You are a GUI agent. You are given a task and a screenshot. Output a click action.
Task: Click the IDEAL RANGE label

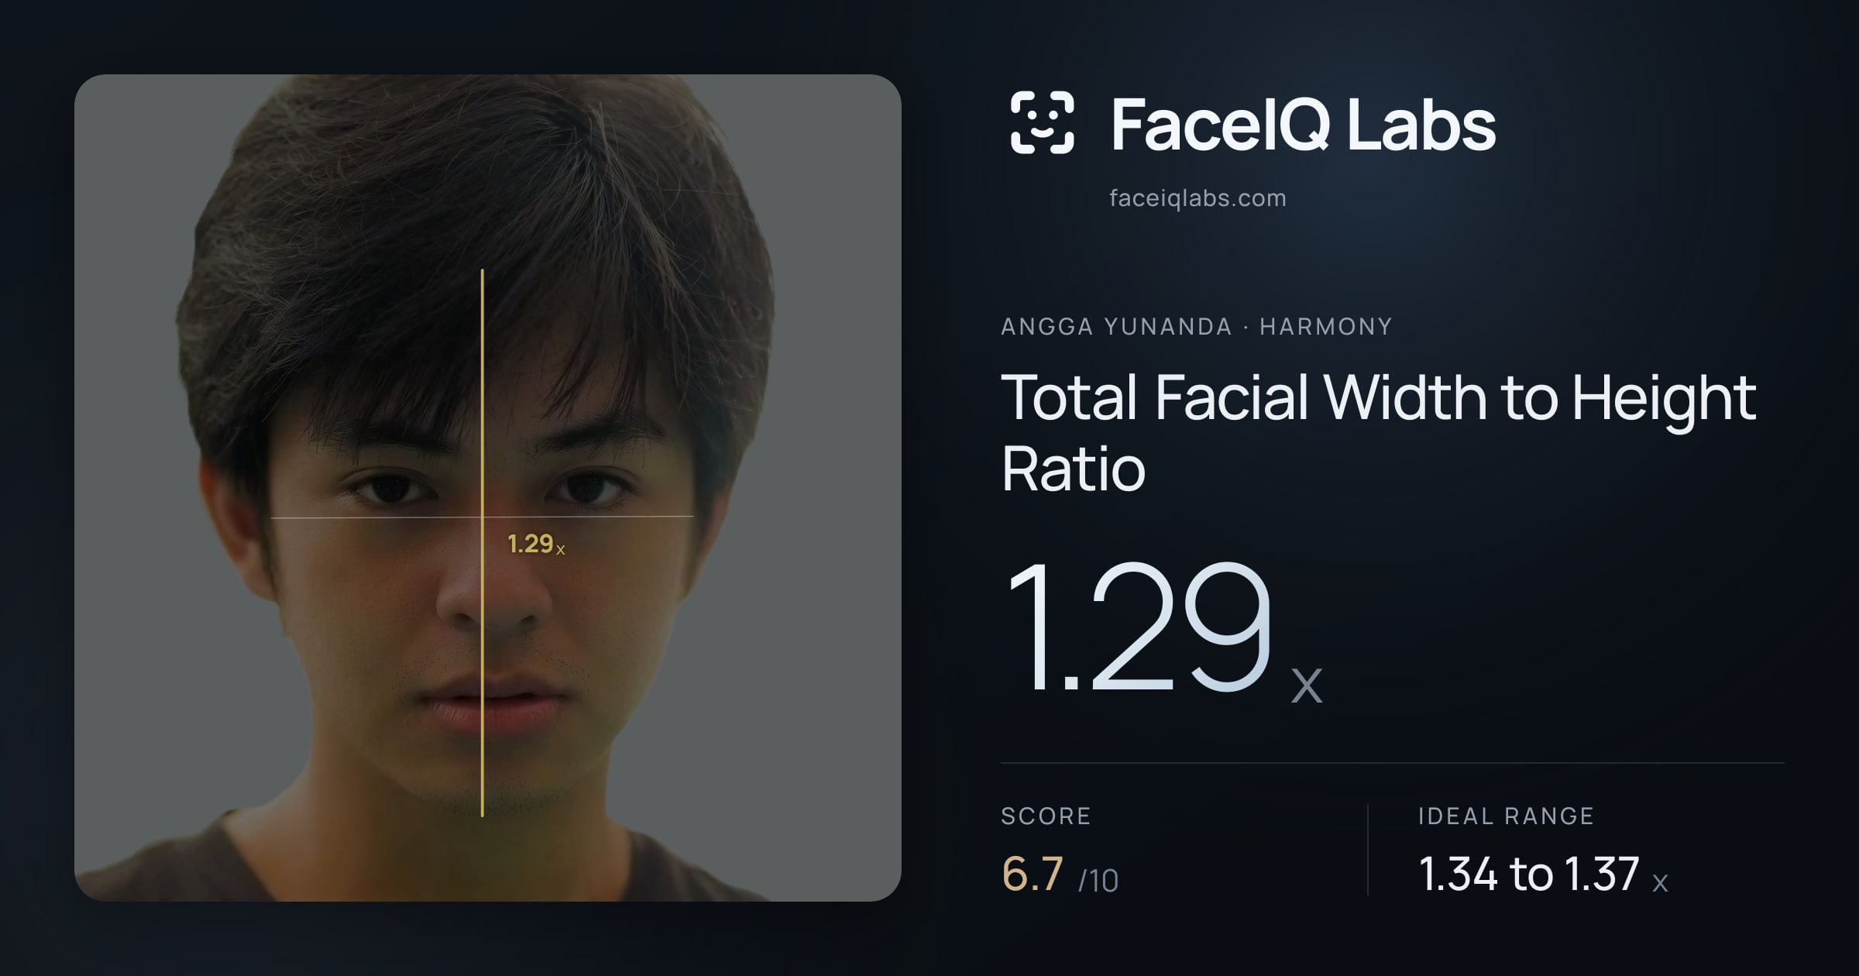(x=1506, y=816)
